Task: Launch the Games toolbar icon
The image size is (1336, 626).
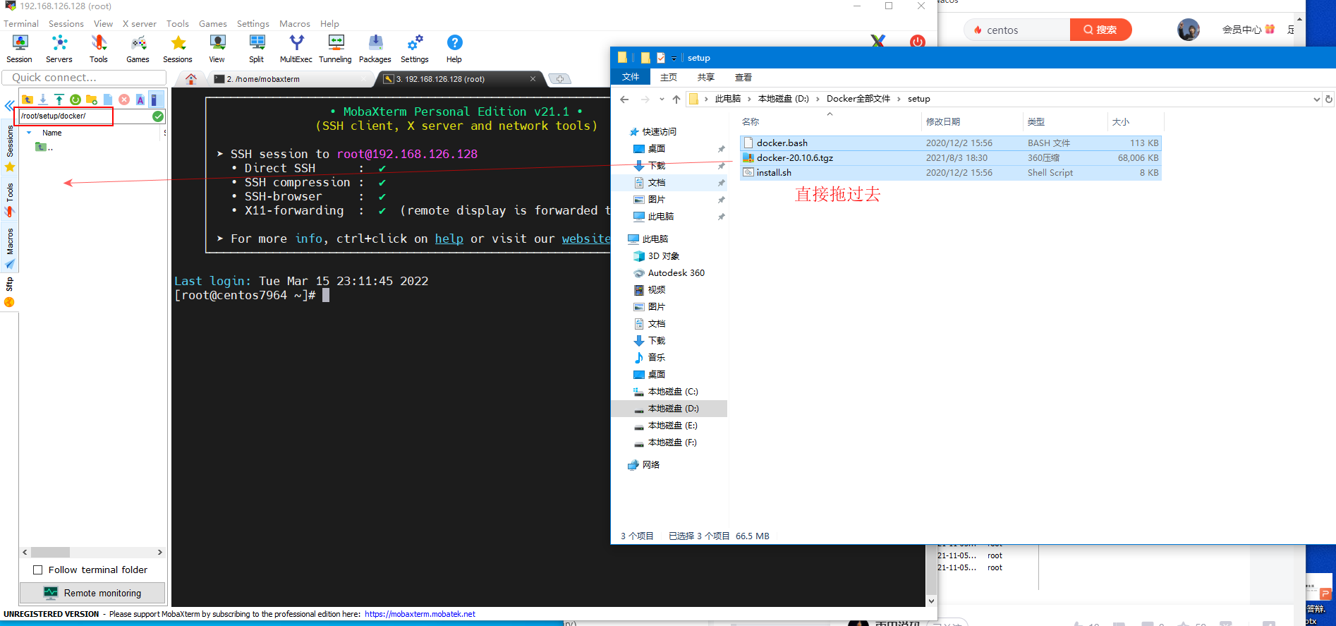Action: 138,49
